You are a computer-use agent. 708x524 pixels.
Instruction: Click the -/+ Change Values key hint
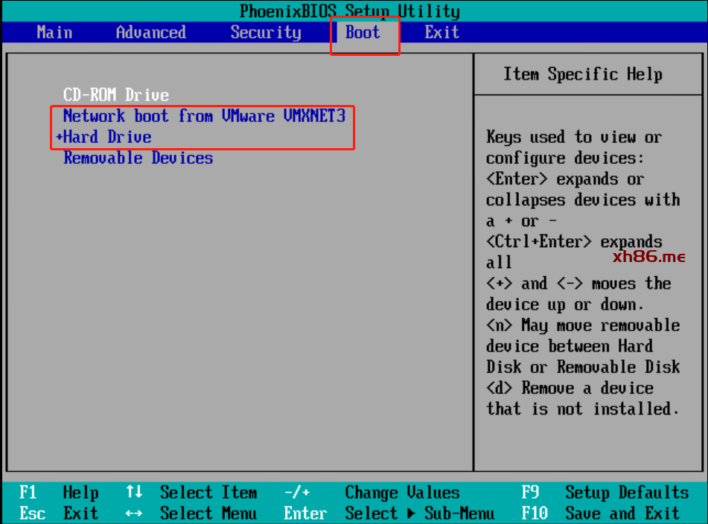point(296,493)
